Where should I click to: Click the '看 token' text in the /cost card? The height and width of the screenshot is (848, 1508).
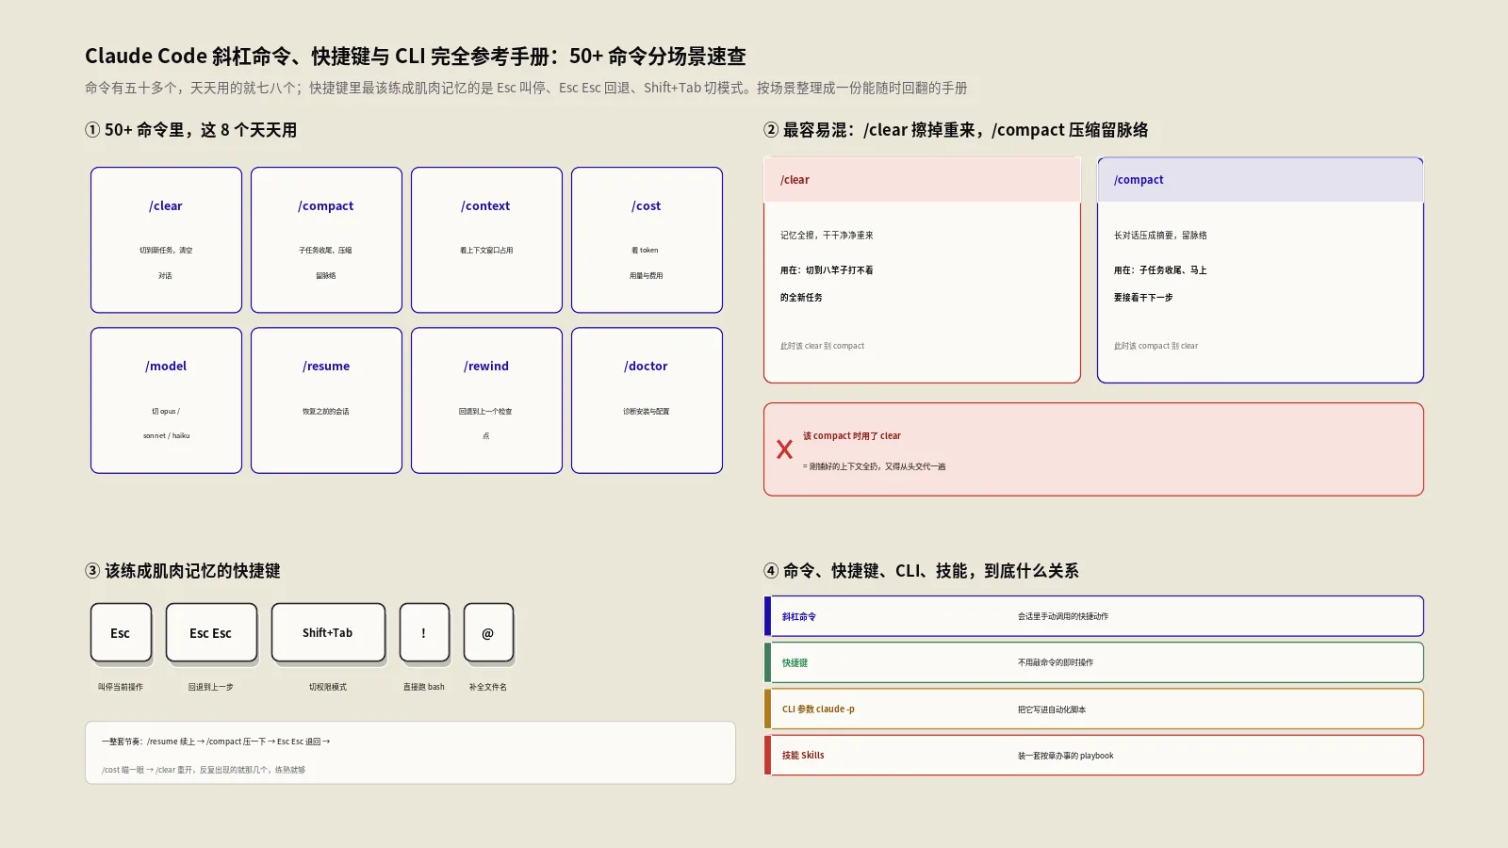(646, 251)
